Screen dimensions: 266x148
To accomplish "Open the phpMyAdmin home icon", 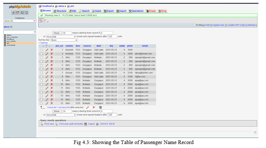I will coord(13,13).
